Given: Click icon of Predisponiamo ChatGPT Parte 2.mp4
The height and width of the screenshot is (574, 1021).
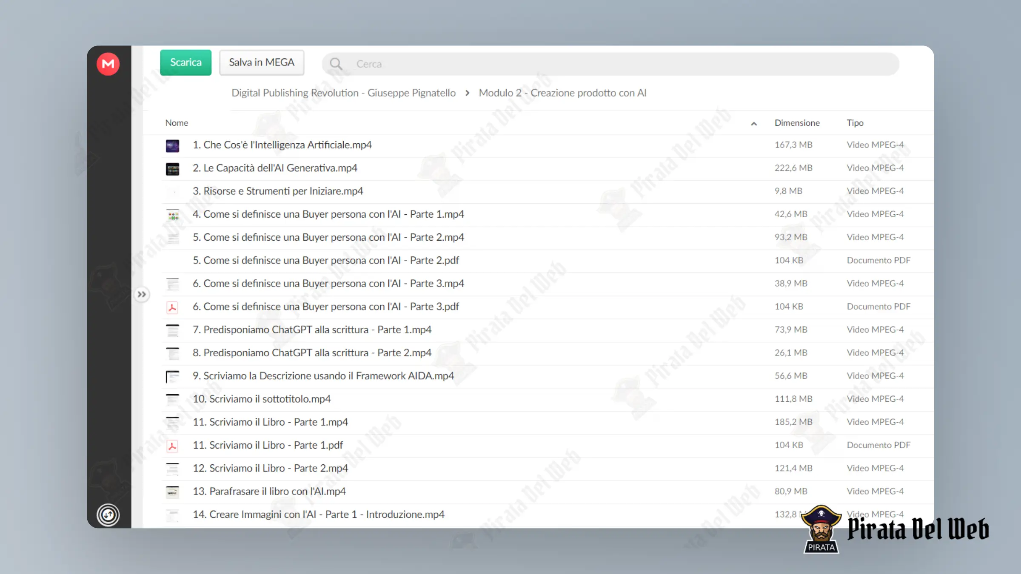Looking at the screenshot, I should [172, 354].
